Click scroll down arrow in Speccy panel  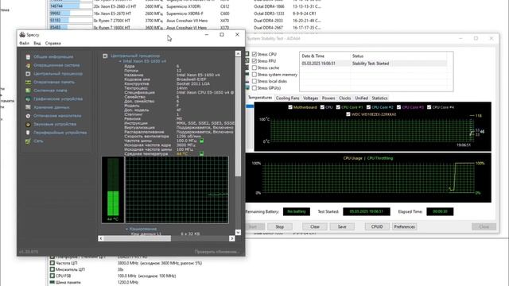[238, 232]
